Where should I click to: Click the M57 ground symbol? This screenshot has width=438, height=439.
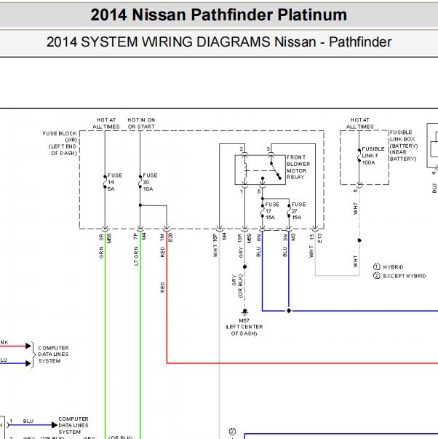coord(245,312)
